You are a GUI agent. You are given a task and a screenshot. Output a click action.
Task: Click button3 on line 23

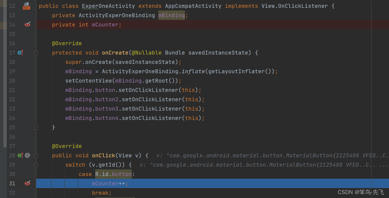(107, 109)
